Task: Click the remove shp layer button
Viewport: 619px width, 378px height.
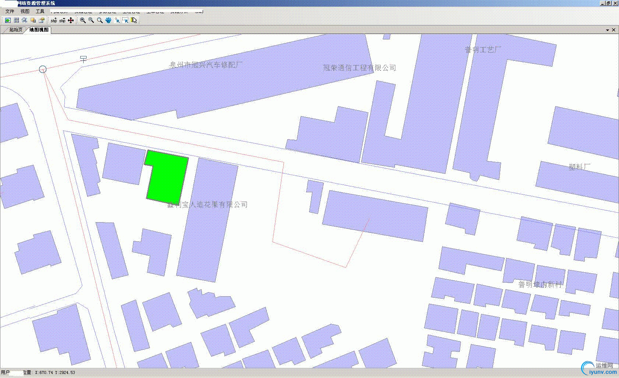Action: coord(62,20)
